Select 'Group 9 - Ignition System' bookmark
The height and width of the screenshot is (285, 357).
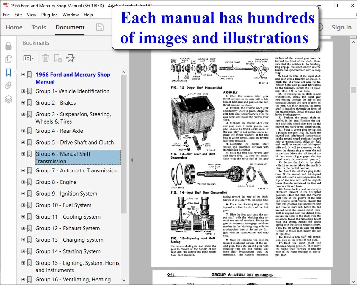point(66,194)
